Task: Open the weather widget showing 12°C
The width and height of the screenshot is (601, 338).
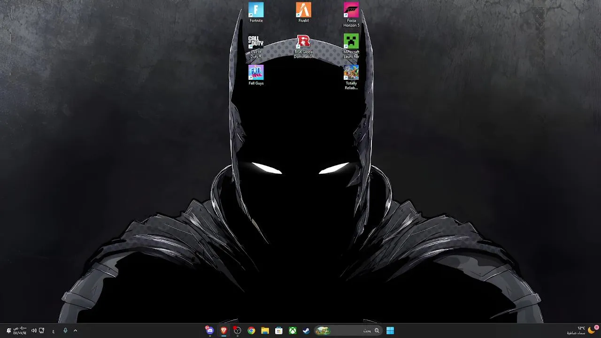Action: point(582,330)
